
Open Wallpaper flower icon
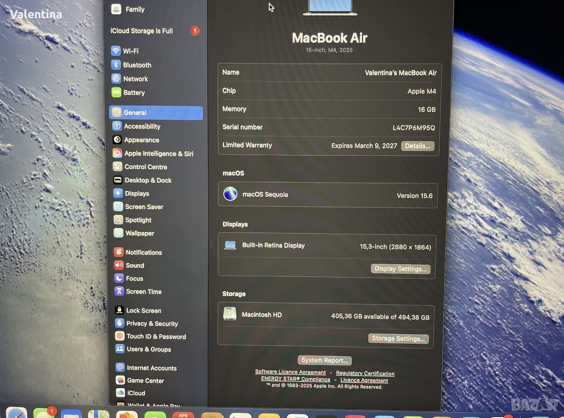(x=119, y=233)
